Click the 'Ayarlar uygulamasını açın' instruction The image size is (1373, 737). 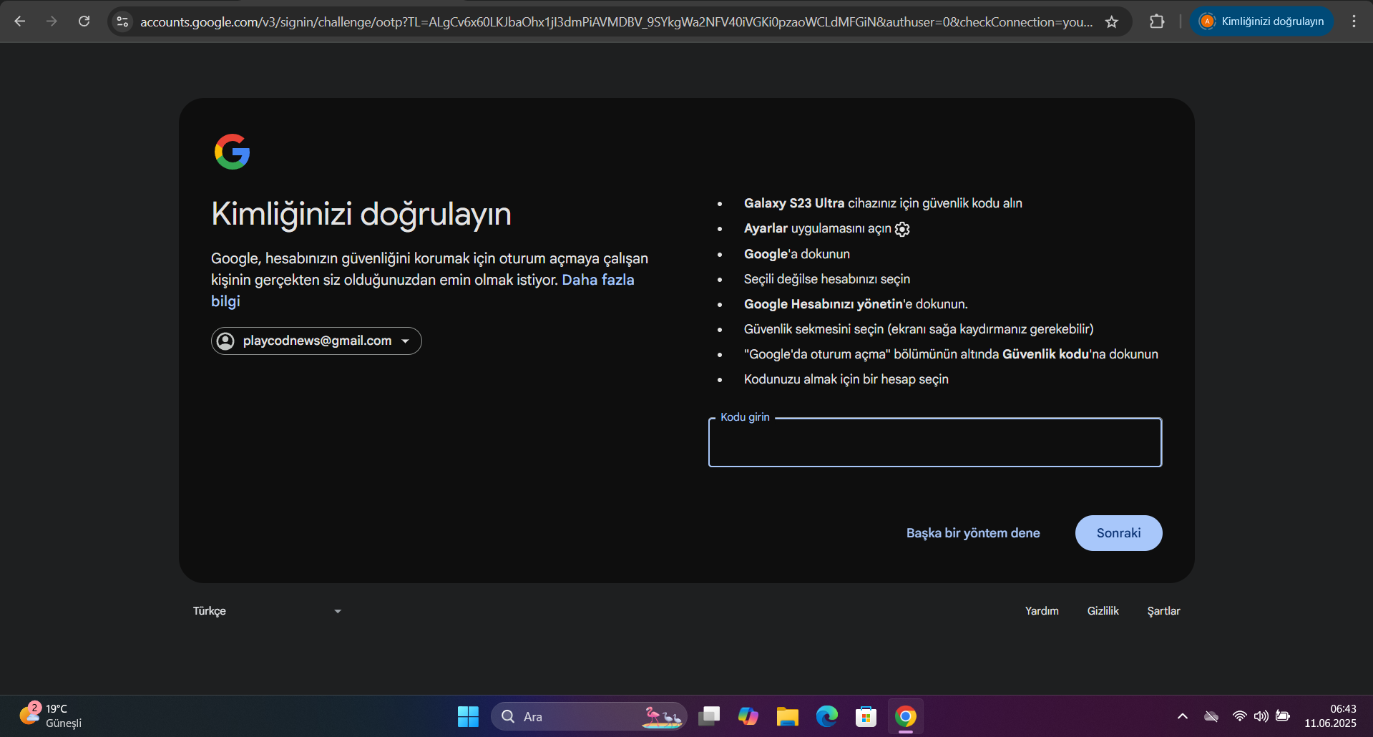click(x=827, y=229)
